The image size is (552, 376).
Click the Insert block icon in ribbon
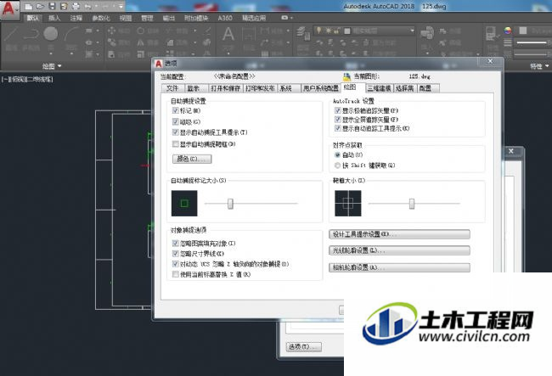point(427,33)
